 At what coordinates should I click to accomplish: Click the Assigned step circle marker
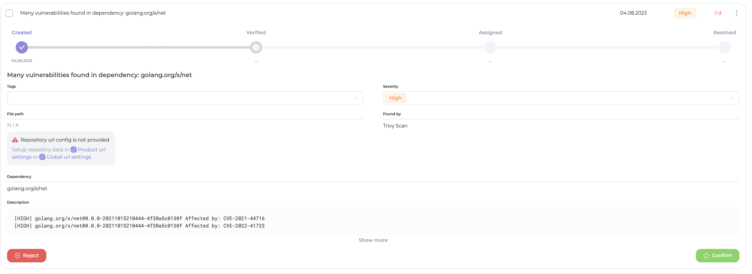[490, 47]
